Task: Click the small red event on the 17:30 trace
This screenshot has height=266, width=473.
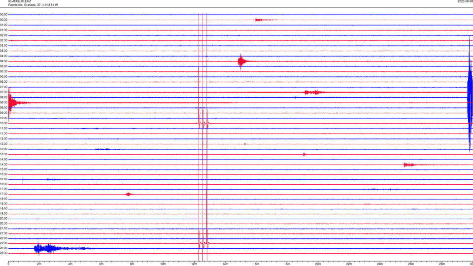Action: pos(129,194)
